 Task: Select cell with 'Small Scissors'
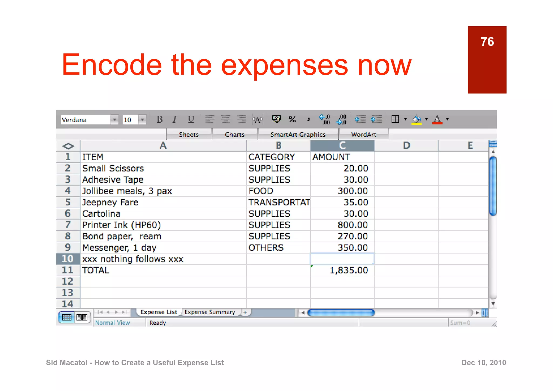(163, 168)
